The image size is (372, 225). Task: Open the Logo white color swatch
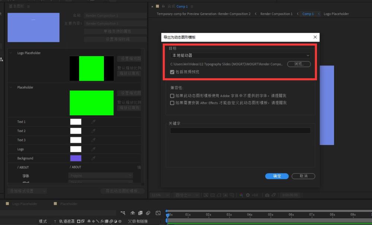76,149
